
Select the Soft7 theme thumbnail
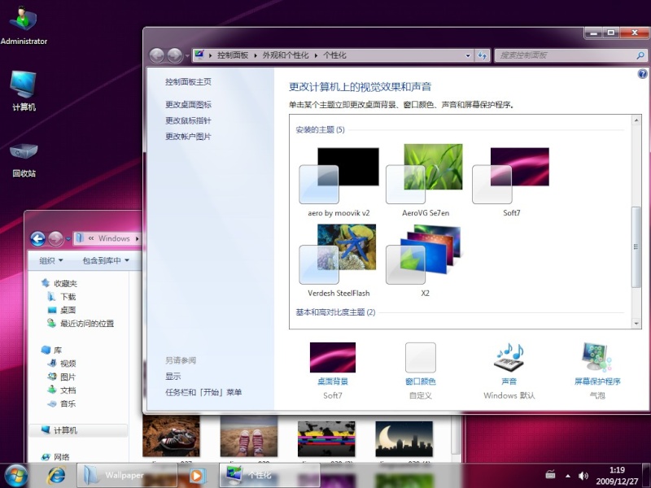click(511, 175)
